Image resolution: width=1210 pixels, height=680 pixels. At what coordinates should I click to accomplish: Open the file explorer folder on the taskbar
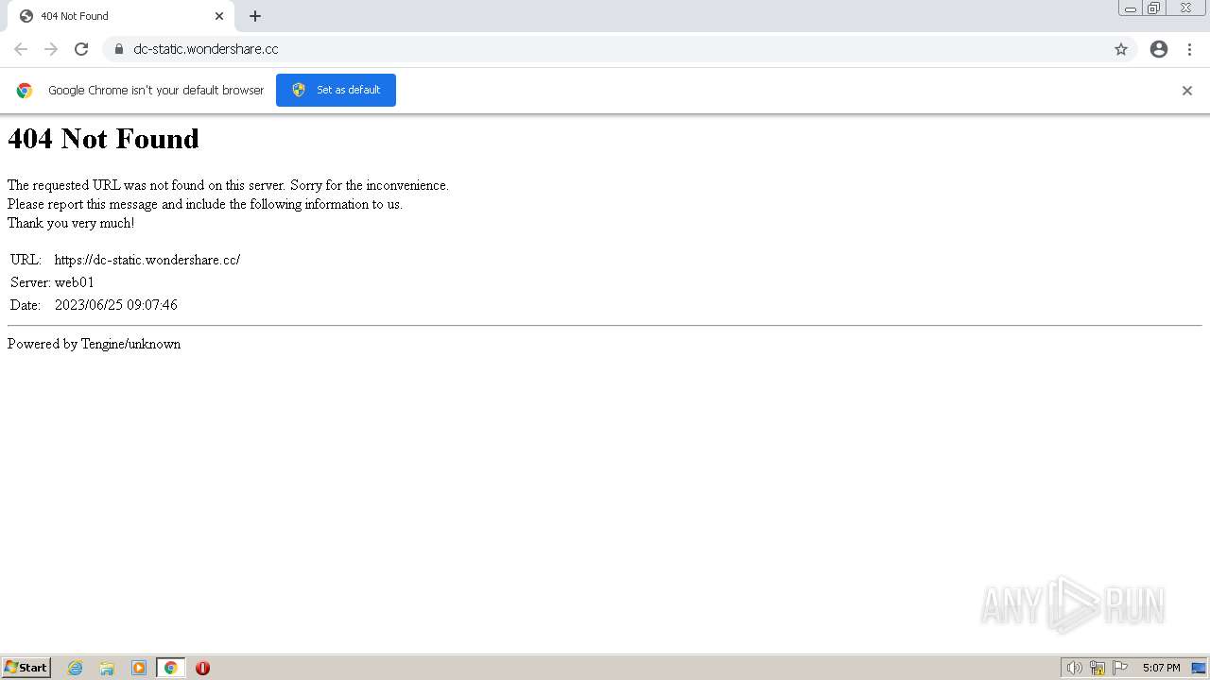click(x=107, y=668)
